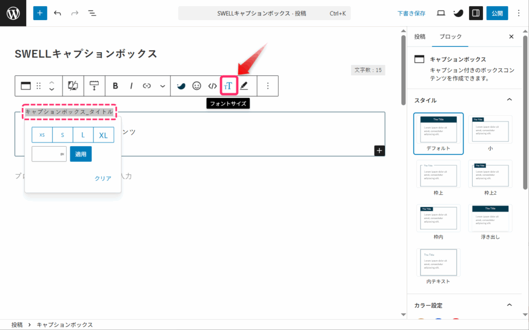Select the 枠上2 style thumbnail

pos(490,178)
